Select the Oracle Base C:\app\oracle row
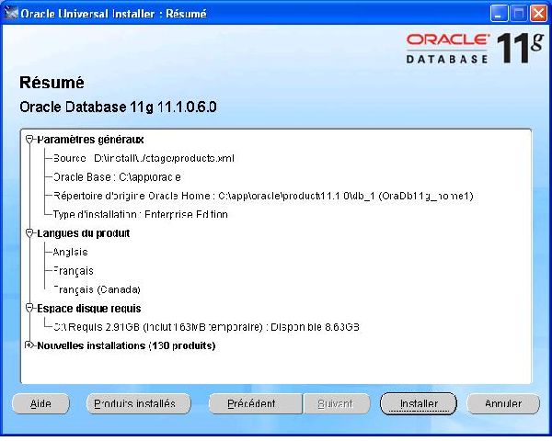 pos(117,177)
